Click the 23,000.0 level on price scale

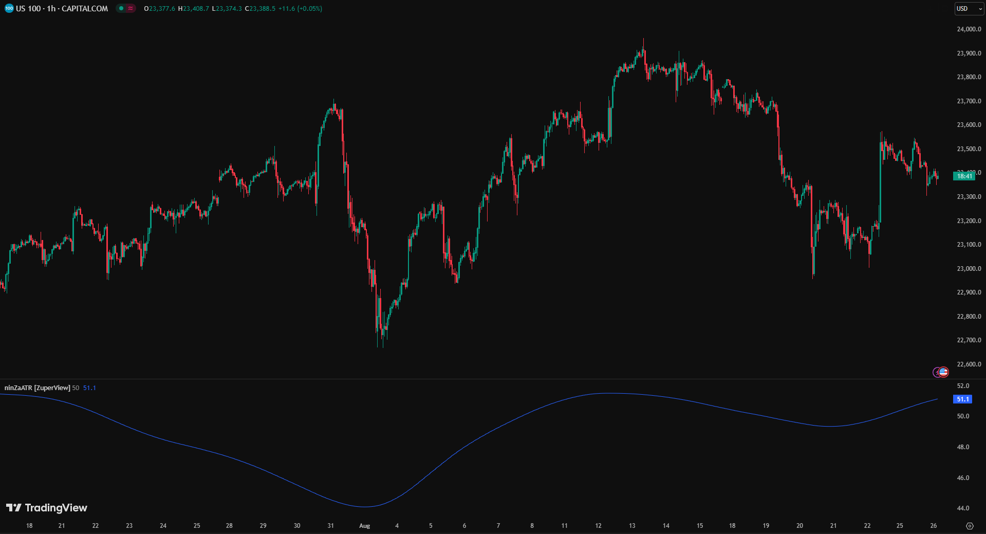pos(969,269)
